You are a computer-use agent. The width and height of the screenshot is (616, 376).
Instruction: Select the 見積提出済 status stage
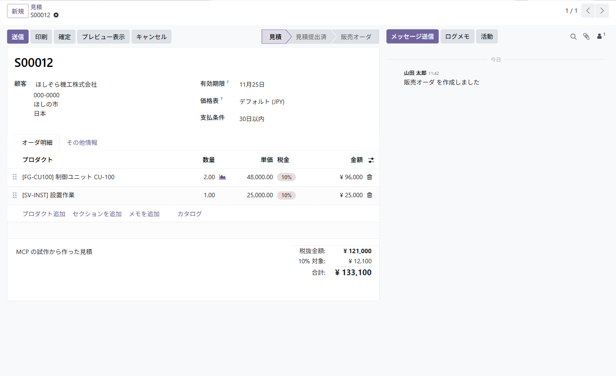[x=311, y=37]
